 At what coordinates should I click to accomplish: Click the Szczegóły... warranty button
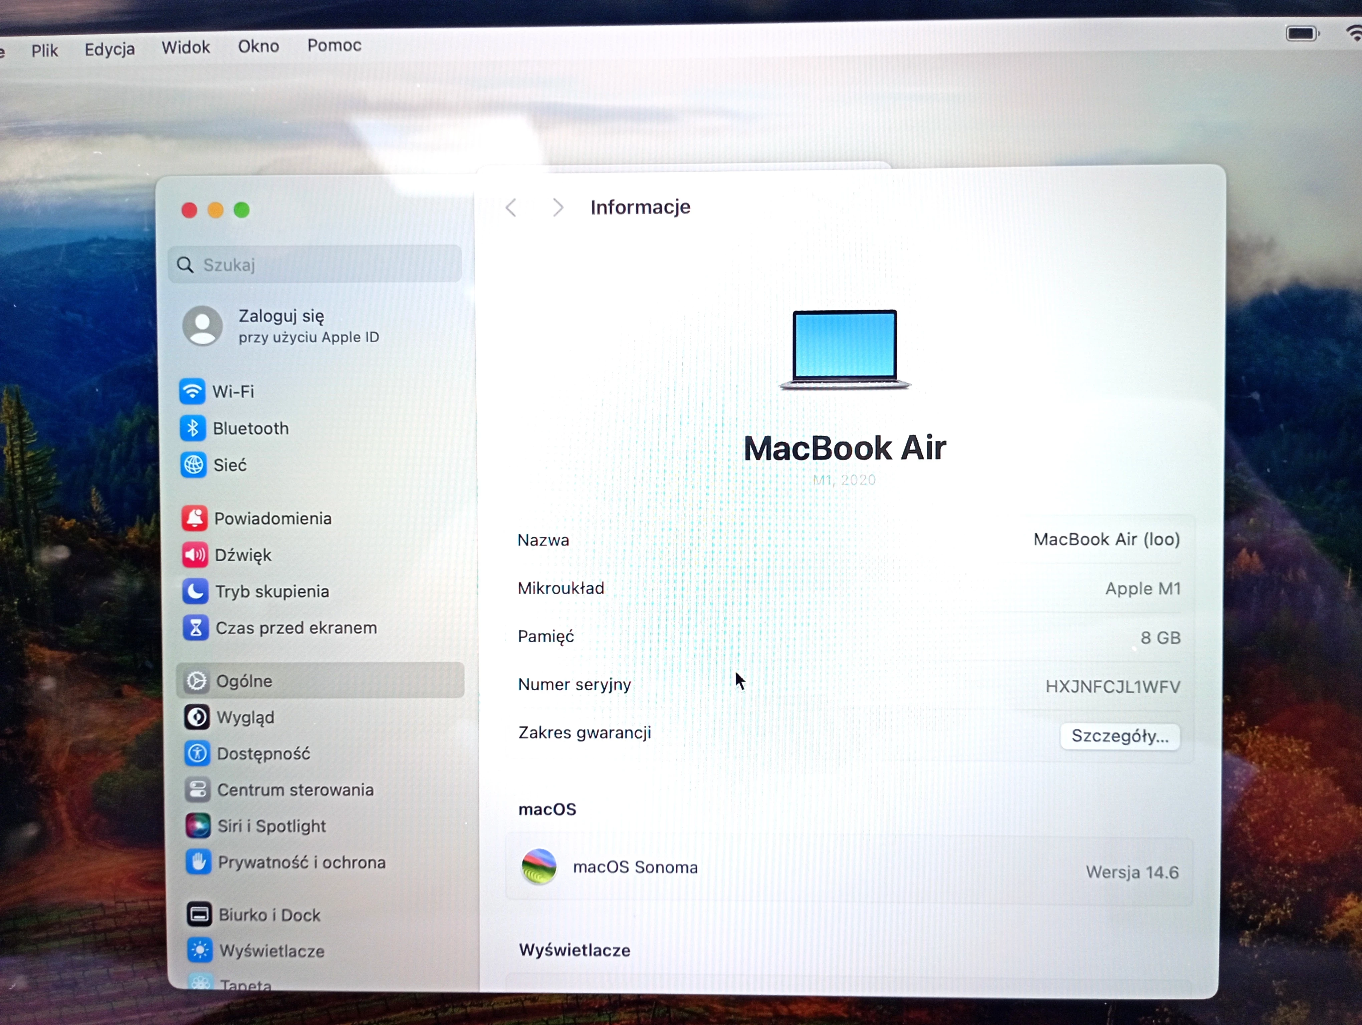(x=1120, y=736)
